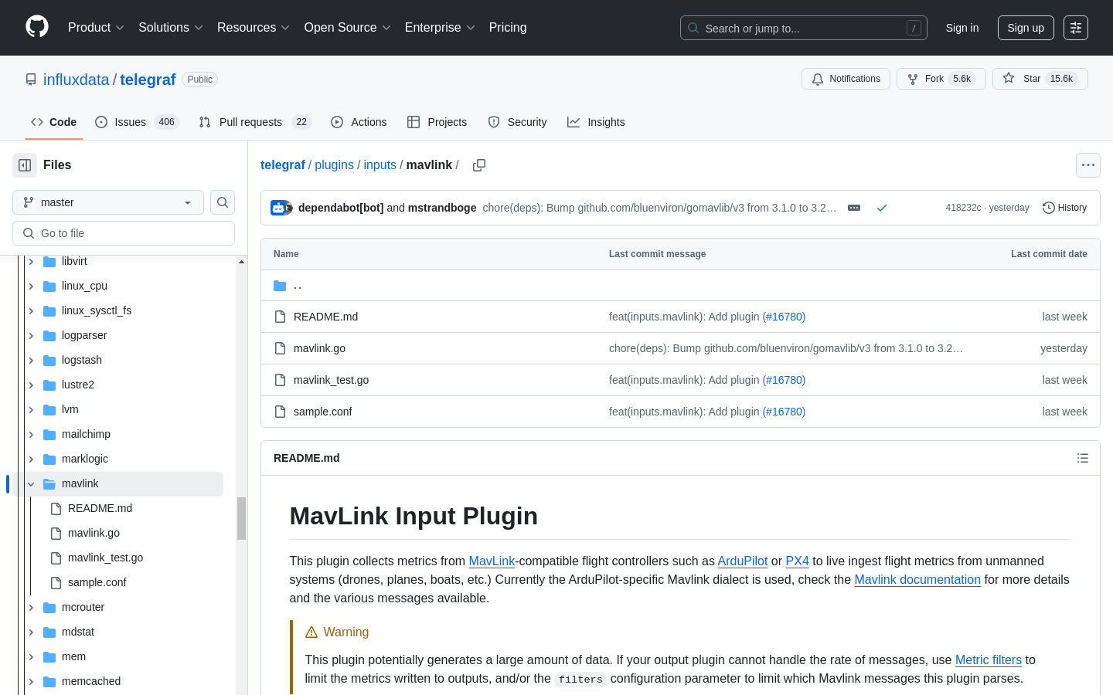Expand the linux_cpu folder chevron
This screenshot has width=1113, height=695.
tap(31, 286)
